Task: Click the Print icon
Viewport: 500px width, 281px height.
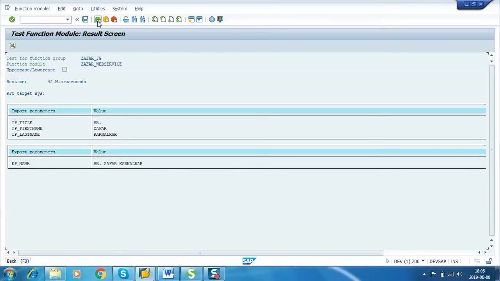Action: point(126,20)
